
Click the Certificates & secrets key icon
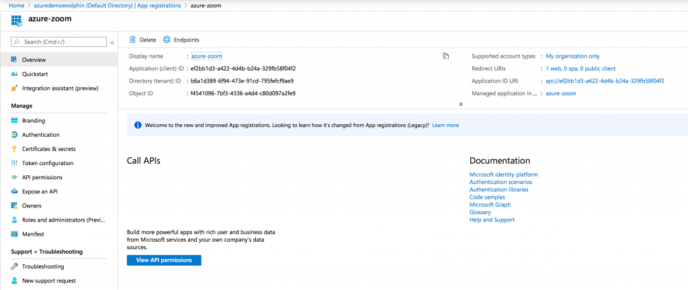(x=14, y=149)
